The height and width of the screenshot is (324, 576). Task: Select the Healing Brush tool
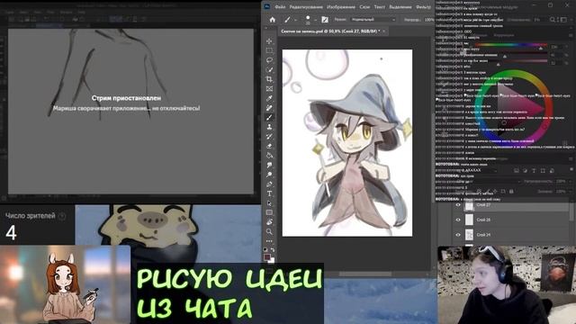pyautogui.click(x=269, y=108)
